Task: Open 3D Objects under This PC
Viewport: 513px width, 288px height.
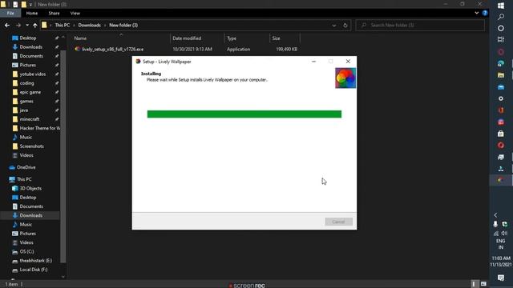Action: tap(30, 189)
